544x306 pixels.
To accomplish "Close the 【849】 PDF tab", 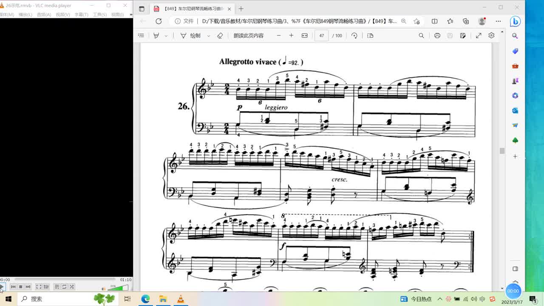I will pos(229,8).
